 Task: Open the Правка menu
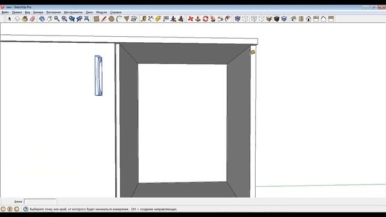pyautogui.click(x=17, y=12)
